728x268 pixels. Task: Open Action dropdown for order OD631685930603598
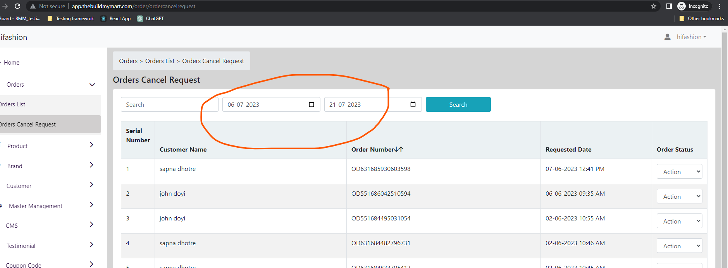tap(679, 172)
